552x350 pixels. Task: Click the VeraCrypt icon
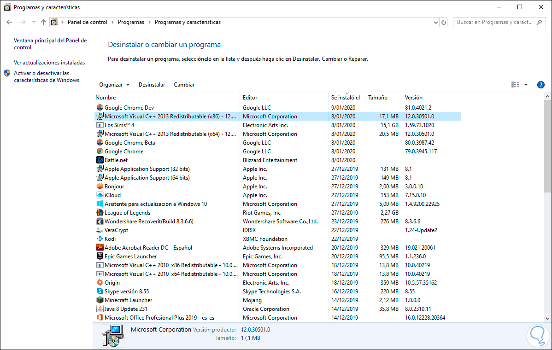100,230
